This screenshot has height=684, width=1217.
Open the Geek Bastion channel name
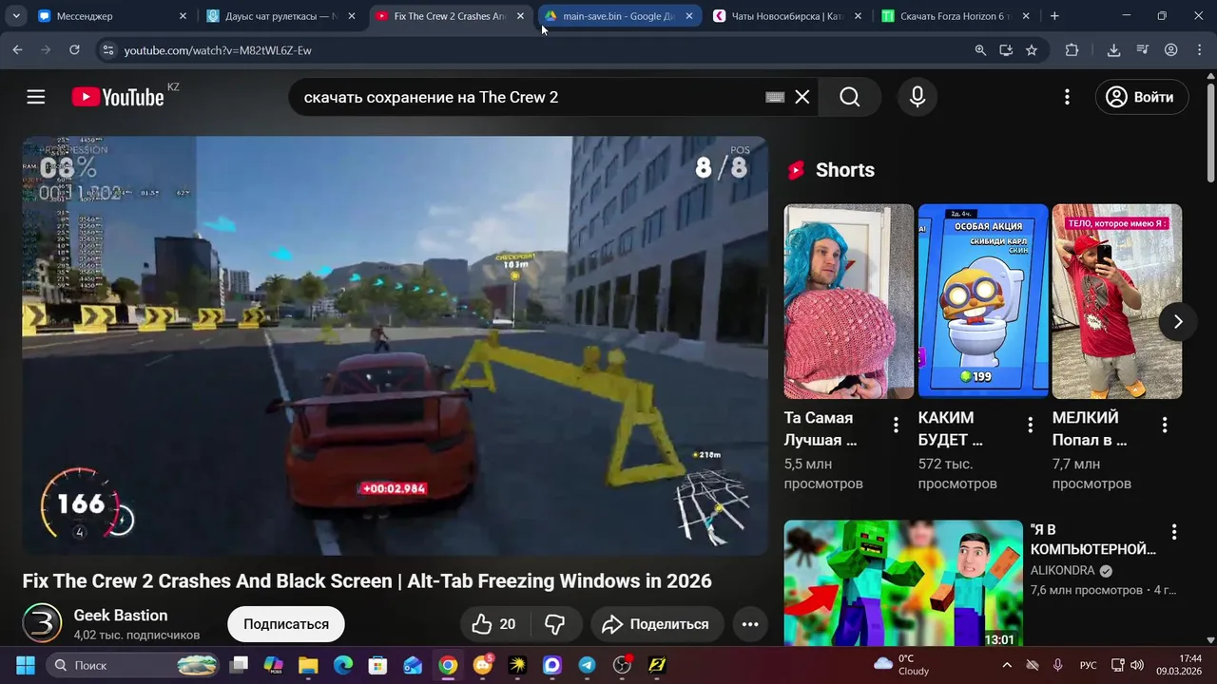121,616
